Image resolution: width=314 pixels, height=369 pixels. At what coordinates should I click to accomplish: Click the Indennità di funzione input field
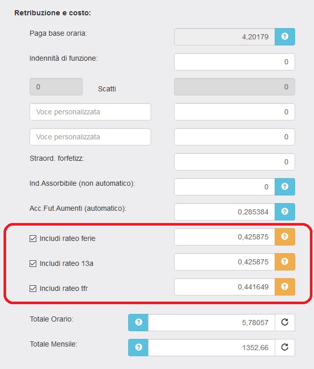pos(234,62)
